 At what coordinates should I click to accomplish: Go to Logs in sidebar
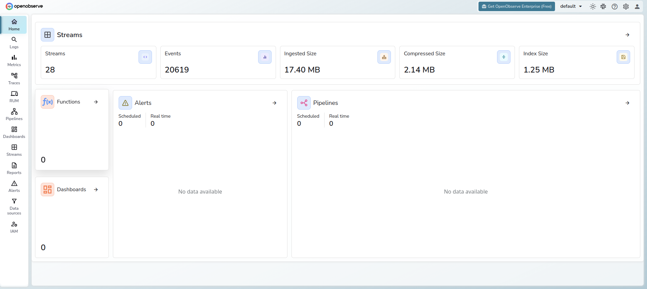14,43
